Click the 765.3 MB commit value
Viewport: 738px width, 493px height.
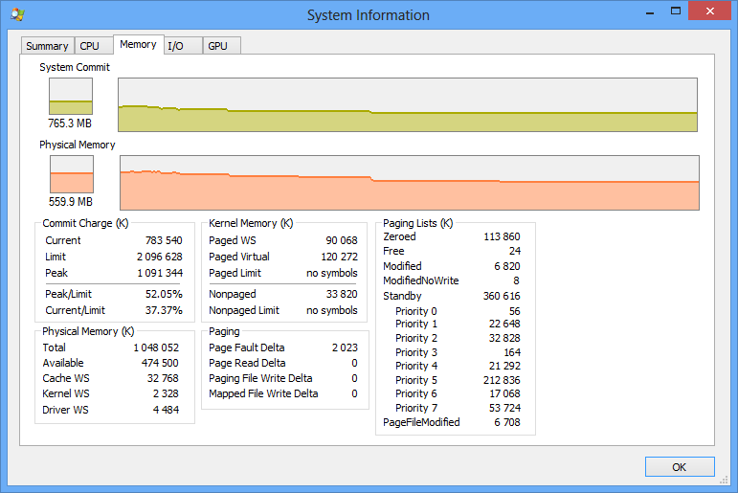tap(70, 123)
